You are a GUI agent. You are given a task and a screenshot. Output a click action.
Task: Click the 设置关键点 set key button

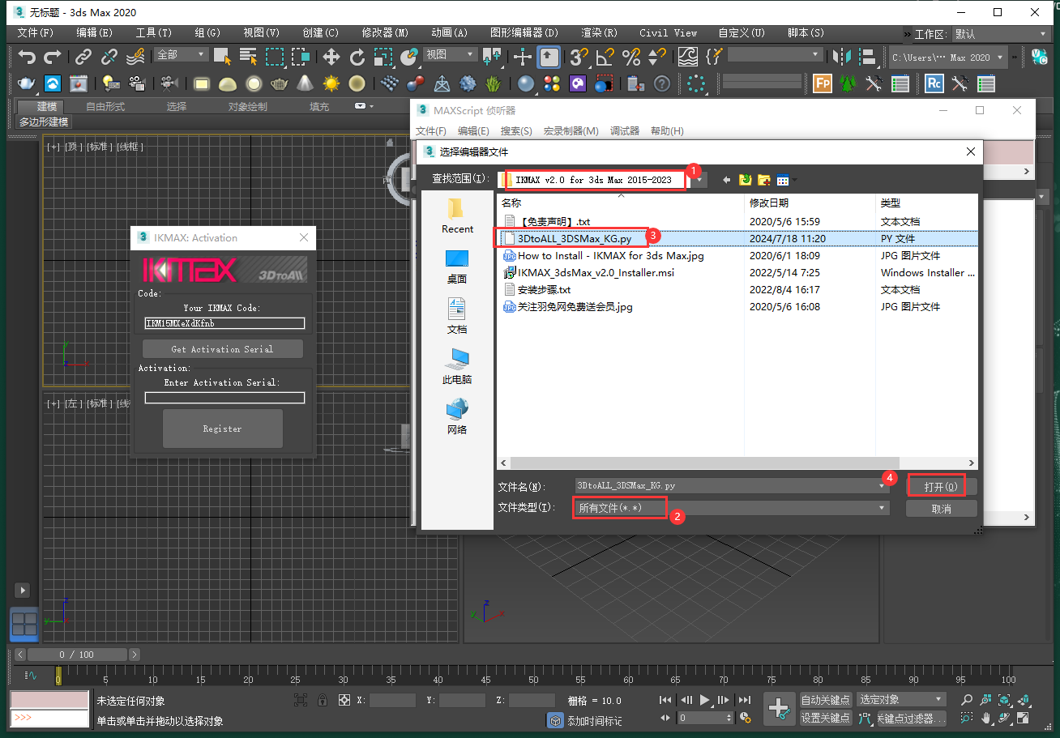click(825, 718)
